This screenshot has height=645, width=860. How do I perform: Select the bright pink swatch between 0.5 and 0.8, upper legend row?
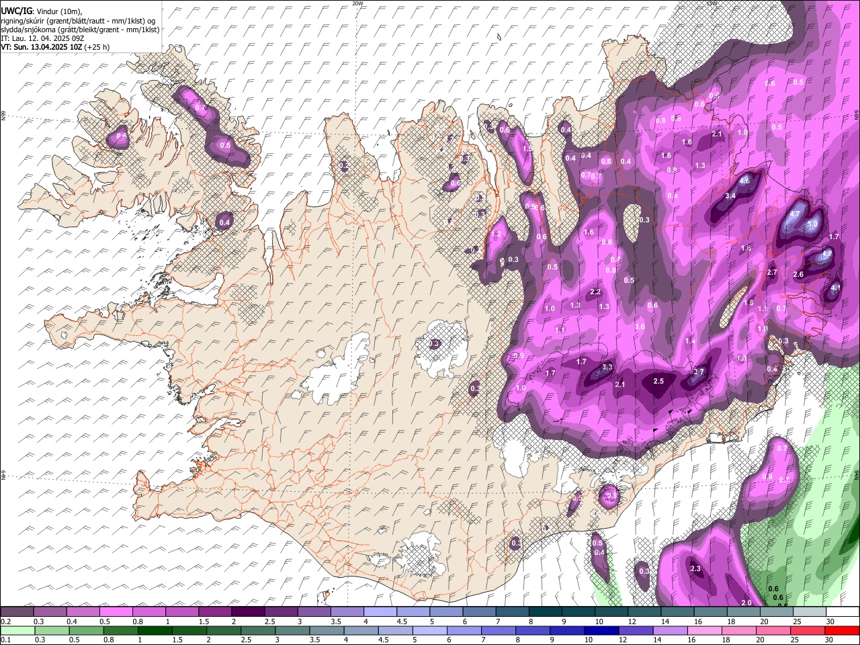(x=116, y=612)
